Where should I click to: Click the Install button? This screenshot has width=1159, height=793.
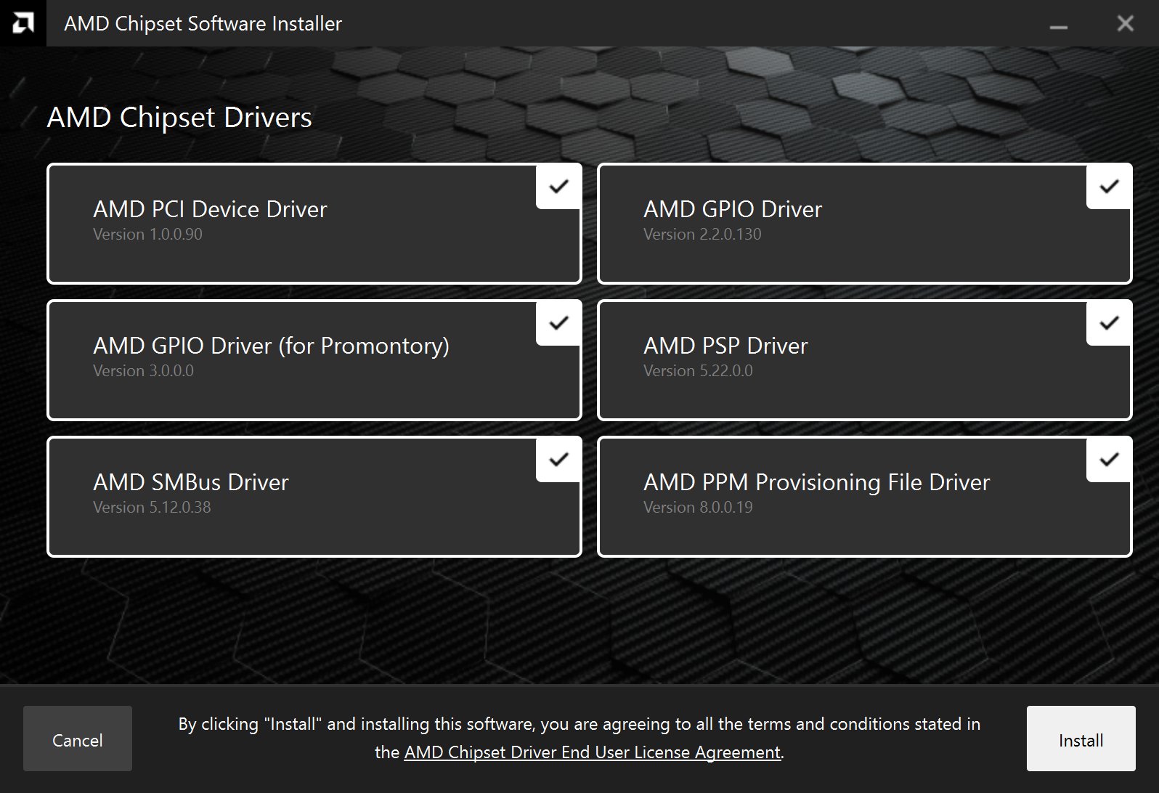(x=1081, y=739)
